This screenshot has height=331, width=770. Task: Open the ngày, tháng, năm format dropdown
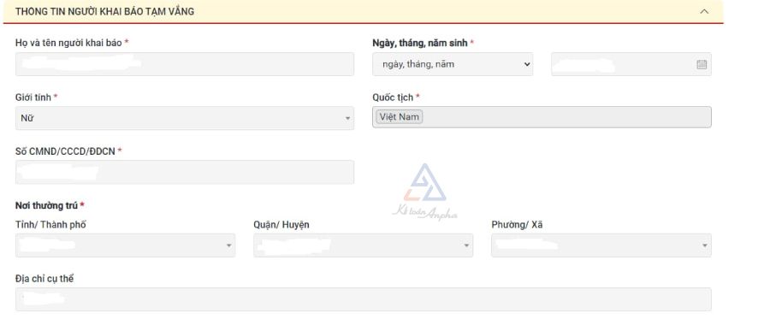[x=453, y=64]
